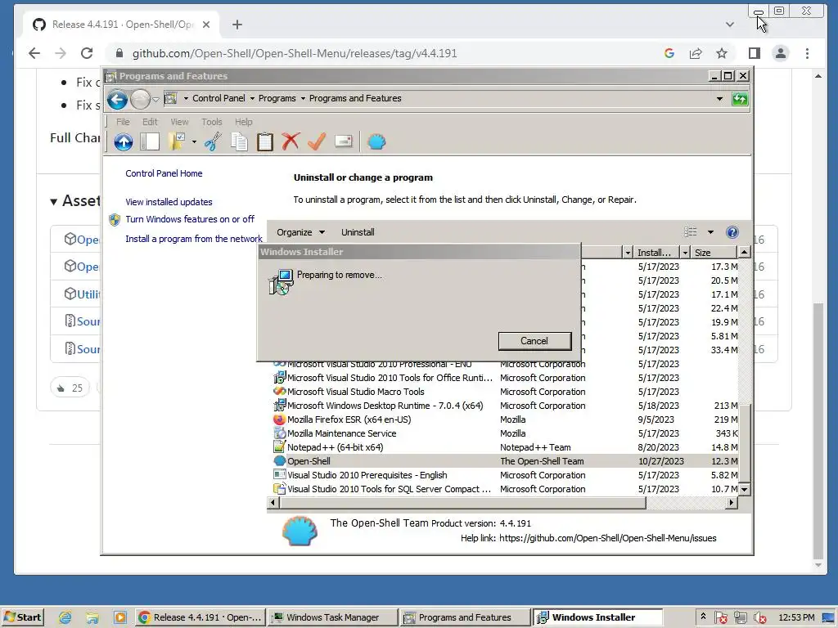Select the Release 4.4.191 Chrome tab
Viewport: 838px width, 628px height.
tap(121, 25)
